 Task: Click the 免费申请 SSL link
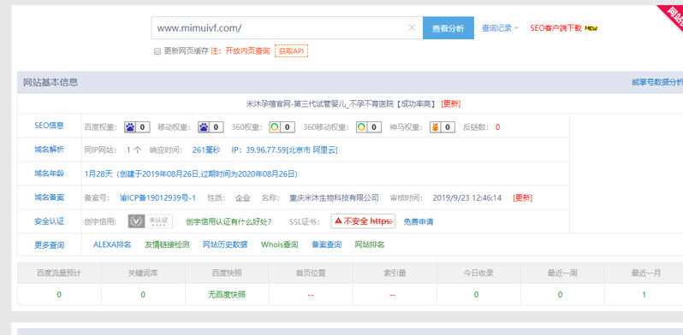(419, 222)
